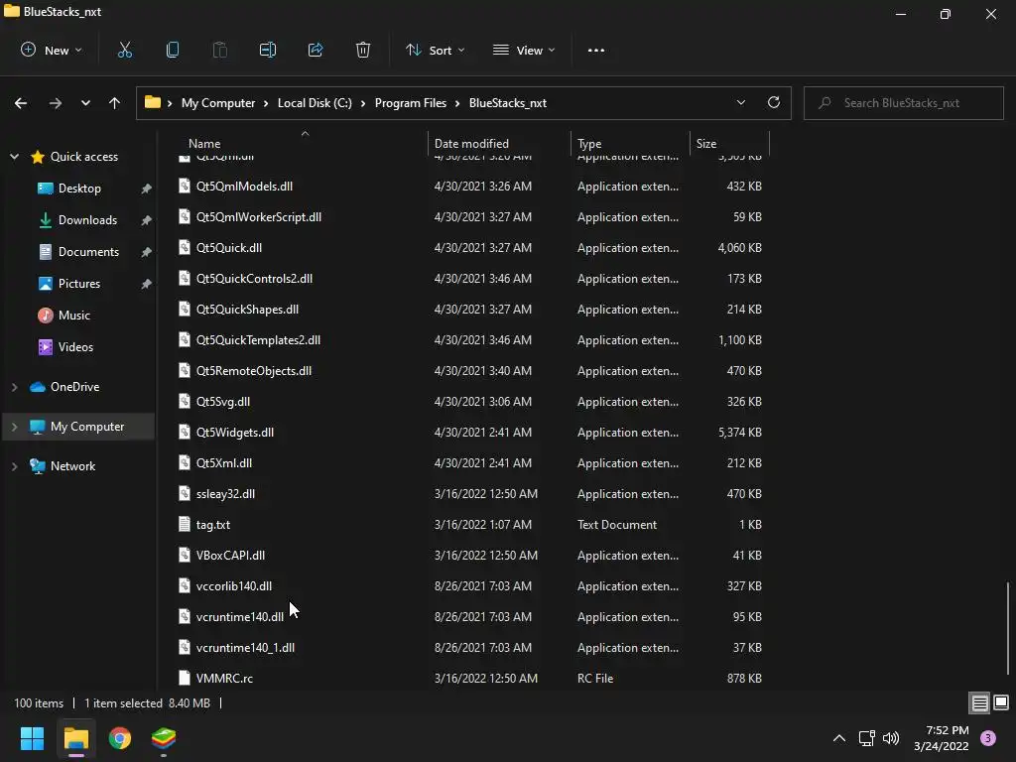Switch to large thumbnails view icon
The width and height of the screenshot is (1016, 762).
pyautogui.click(x=1001, y=702)
